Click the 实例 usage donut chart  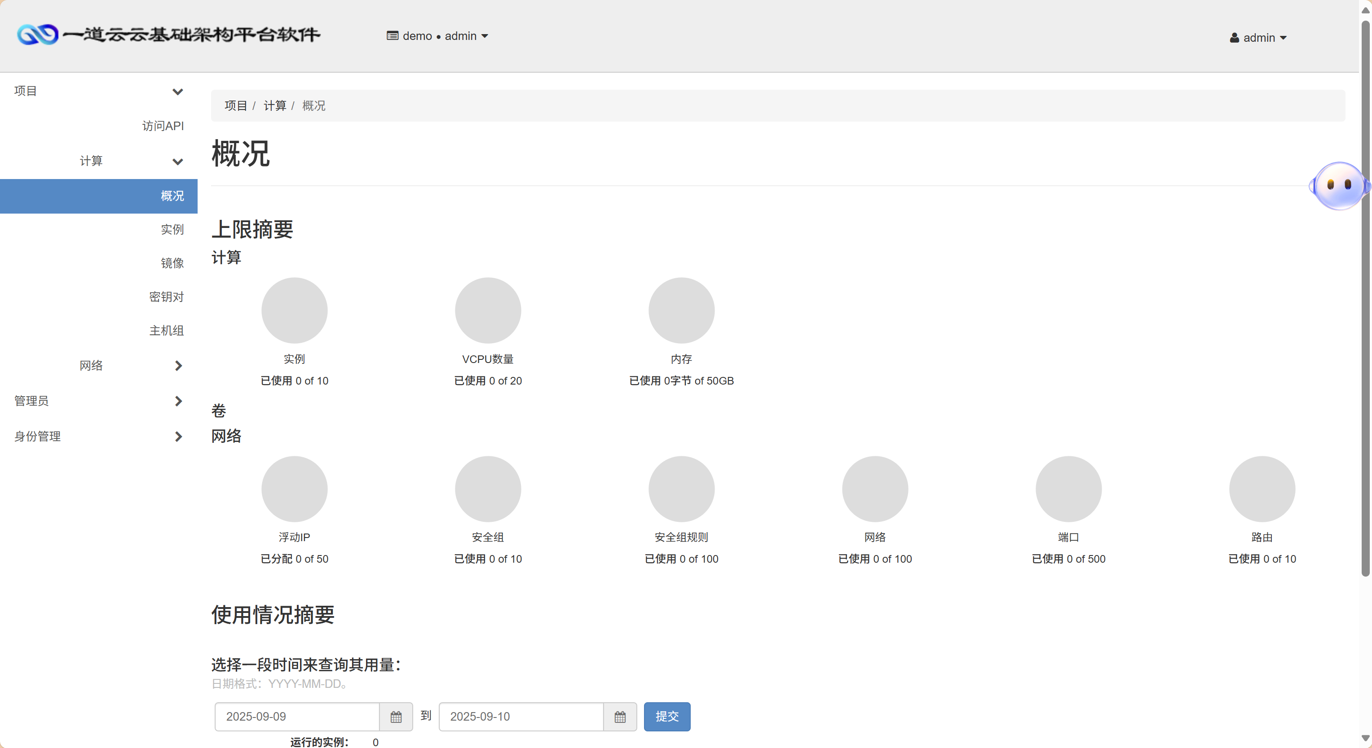click(294, 310)
